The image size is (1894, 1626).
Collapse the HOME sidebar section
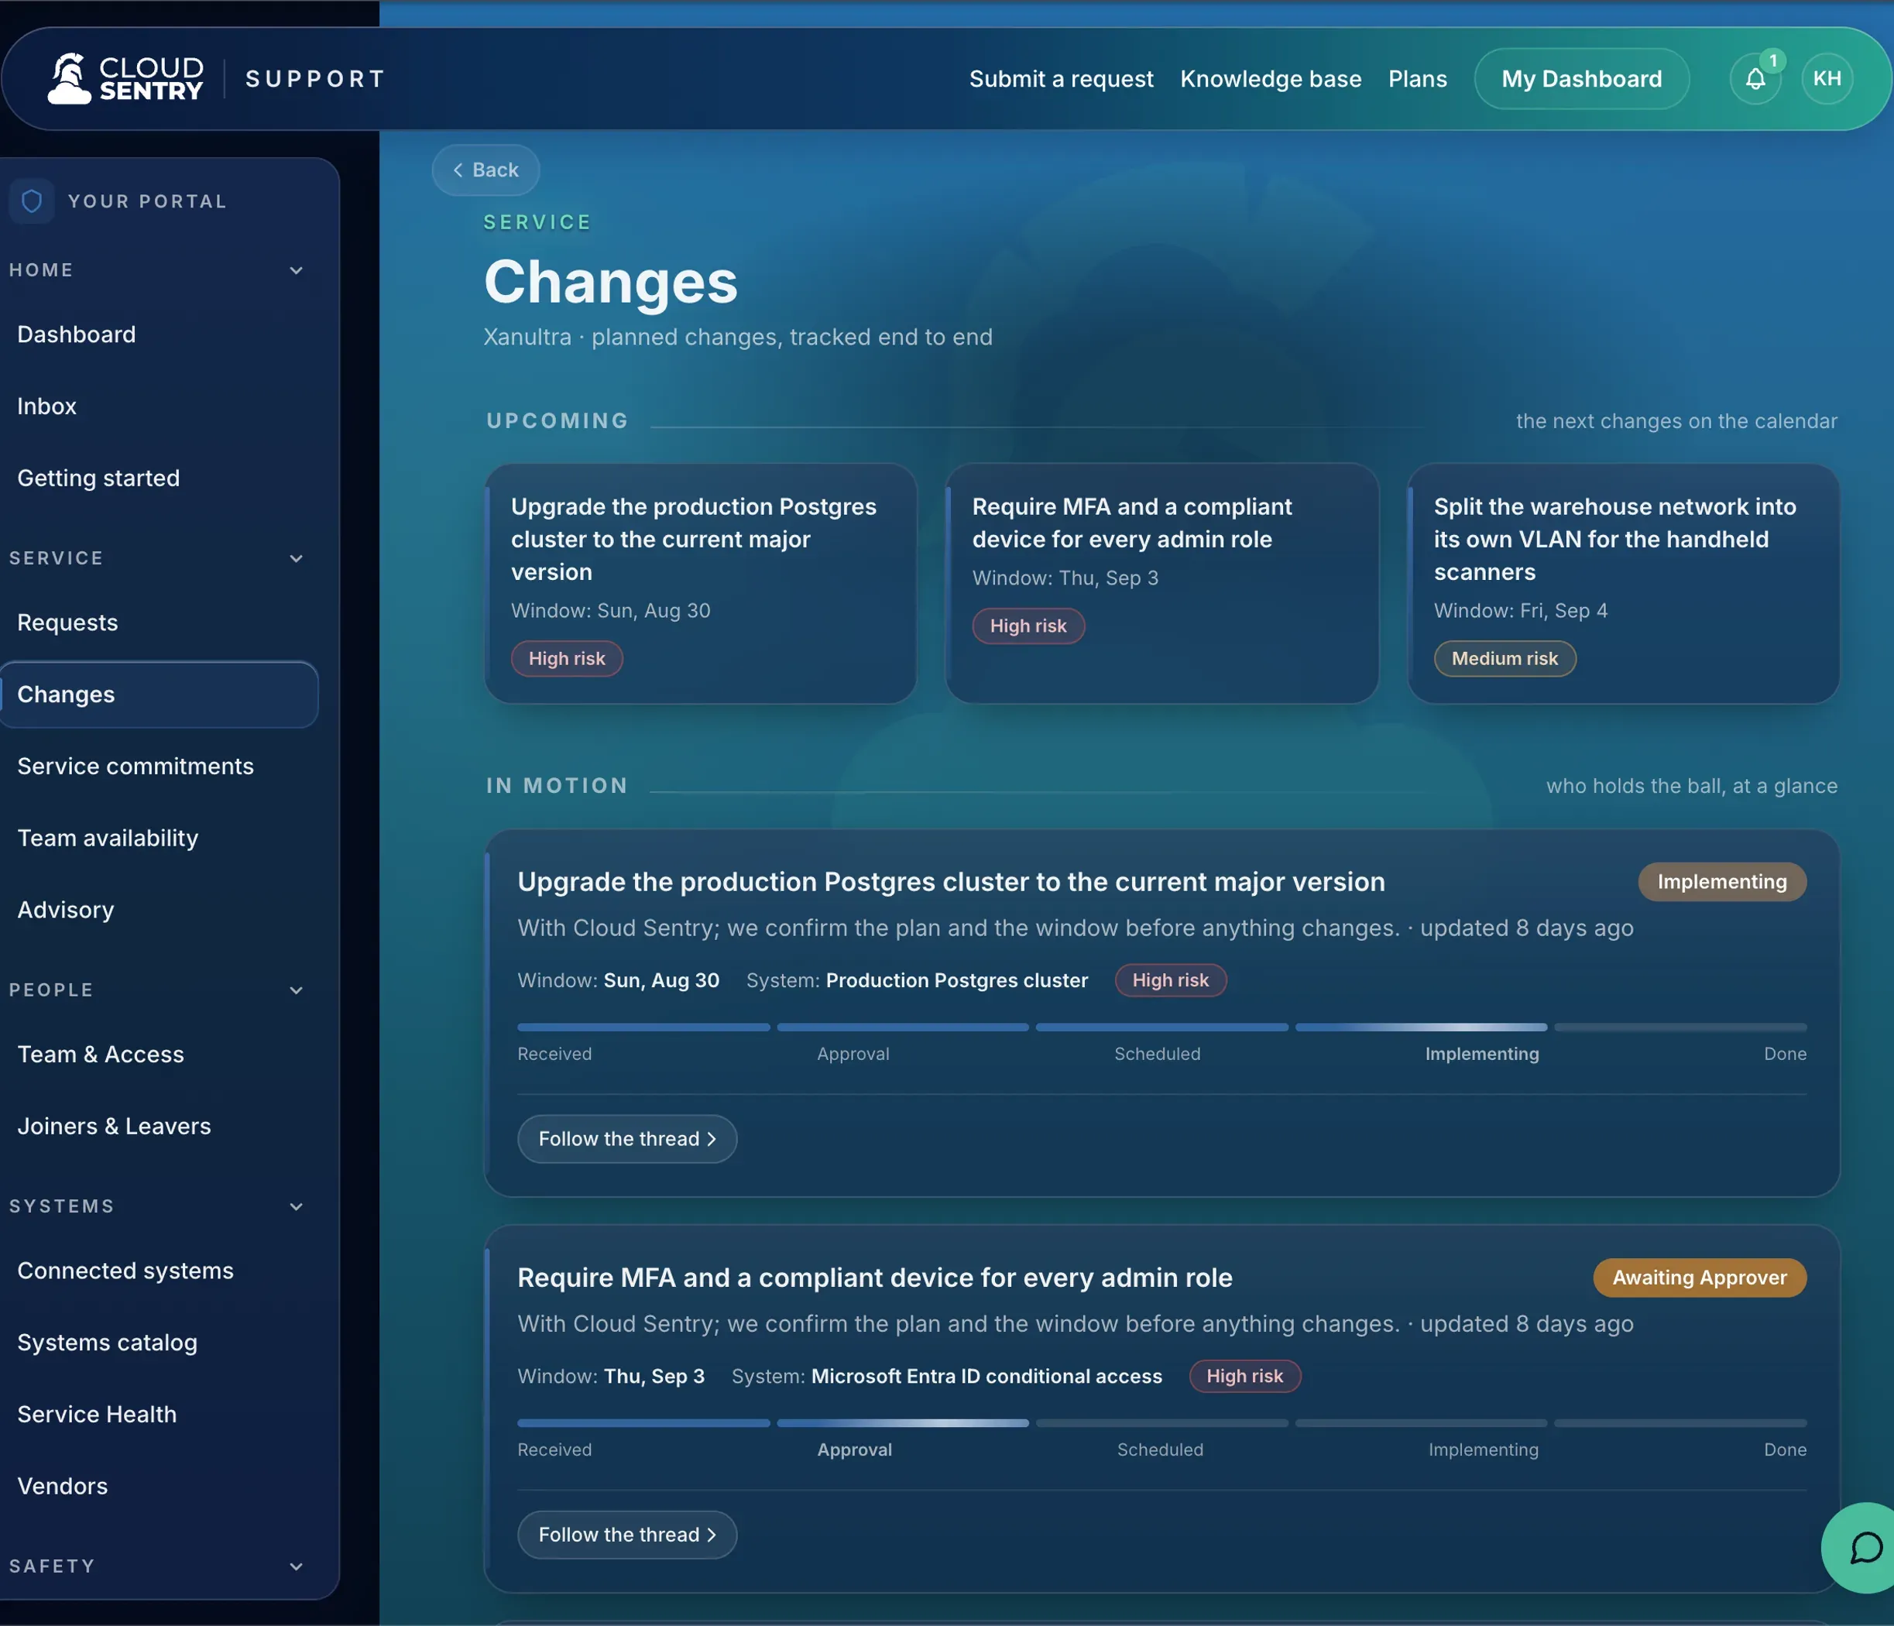(296, 270)
